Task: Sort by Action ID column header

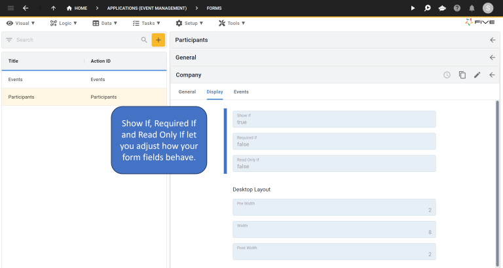Action: tap(100, 61)
